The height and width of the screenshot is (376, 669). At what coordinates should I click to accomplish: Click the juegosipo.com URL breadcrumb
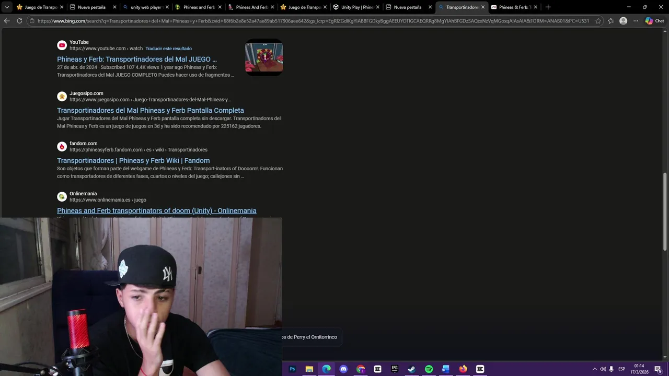(150, 100)
